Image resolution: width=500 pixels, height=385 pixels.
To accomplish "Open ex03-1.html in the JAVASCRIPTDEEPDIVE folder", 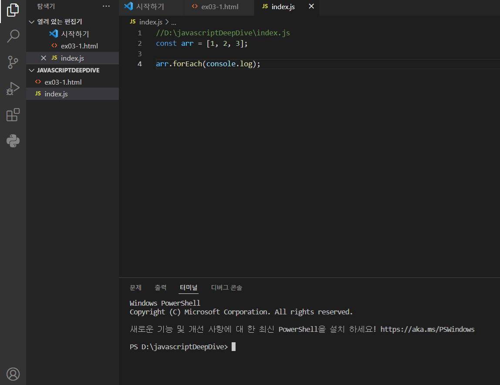I will coord(72,82).
